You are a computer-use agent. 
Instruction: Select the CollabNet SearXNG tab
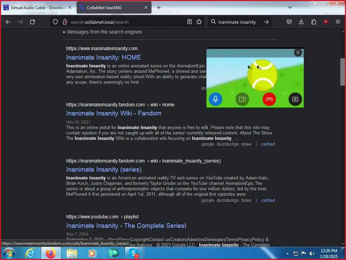114,7
